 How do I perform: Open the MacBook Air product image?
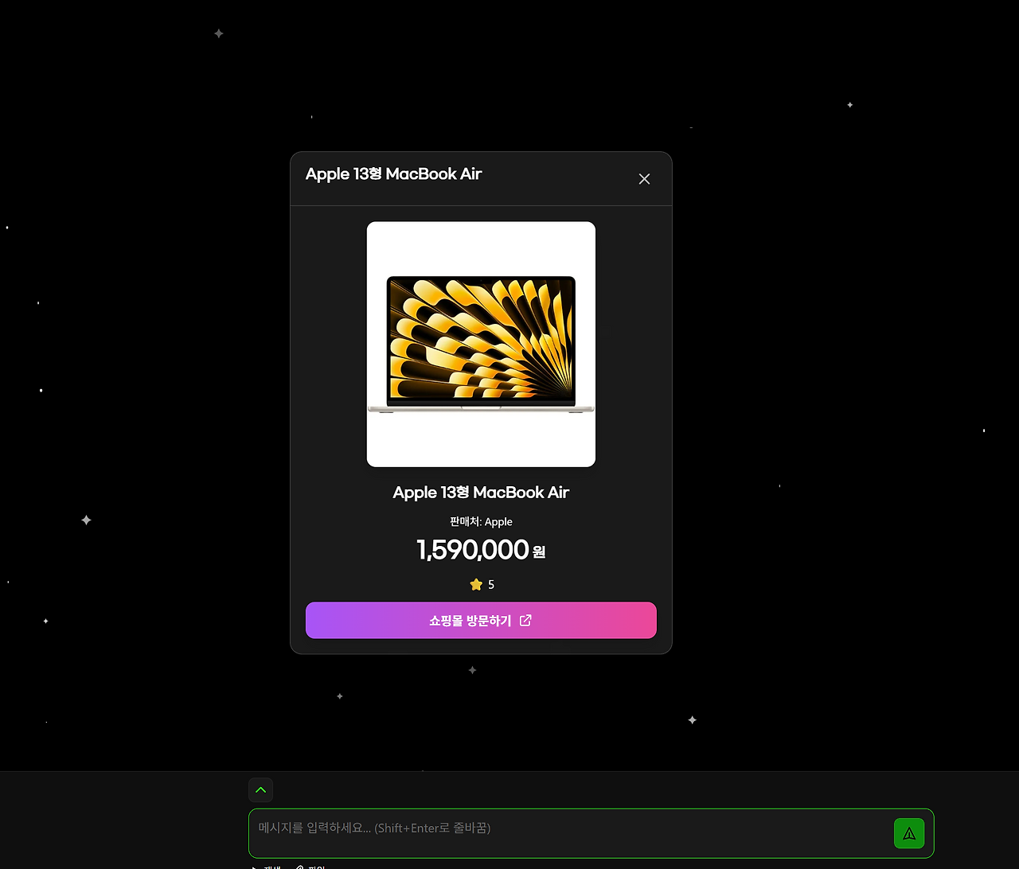tap(481, 345)
